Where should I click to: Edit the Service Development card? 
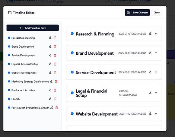(150, 72)
